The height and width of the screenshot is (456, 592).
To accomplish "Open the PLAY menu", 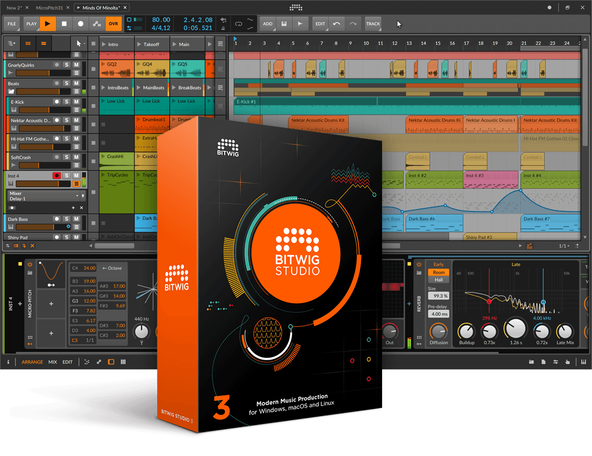I will 31,24.
